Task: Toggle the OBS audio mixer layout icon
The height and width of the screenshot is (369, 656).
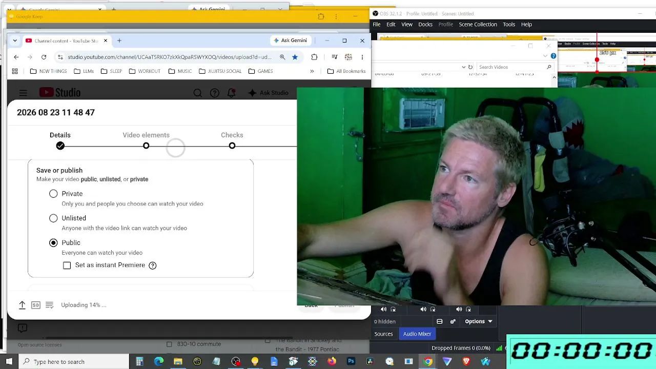Action: coord(440,321)
